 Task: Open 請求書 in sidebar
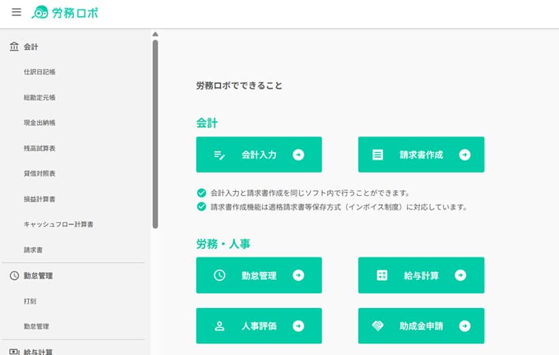pyautogui.click(x=33, y=250)
